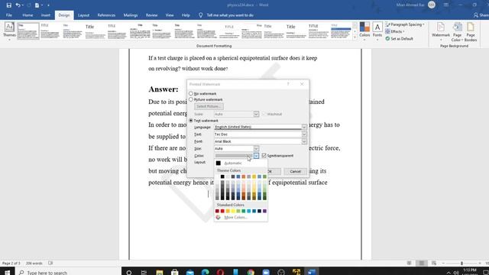Image resolution: width=489 pixels, height=275 pixels.
Task: Click Word icon in taskbar
Action: [x=312, y=272]
